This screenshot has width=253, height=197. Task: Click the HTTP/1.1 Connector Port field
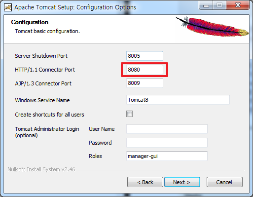click(x=145, y=70)
